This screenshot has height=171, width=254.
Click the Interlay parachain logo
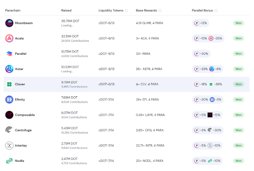9,145
